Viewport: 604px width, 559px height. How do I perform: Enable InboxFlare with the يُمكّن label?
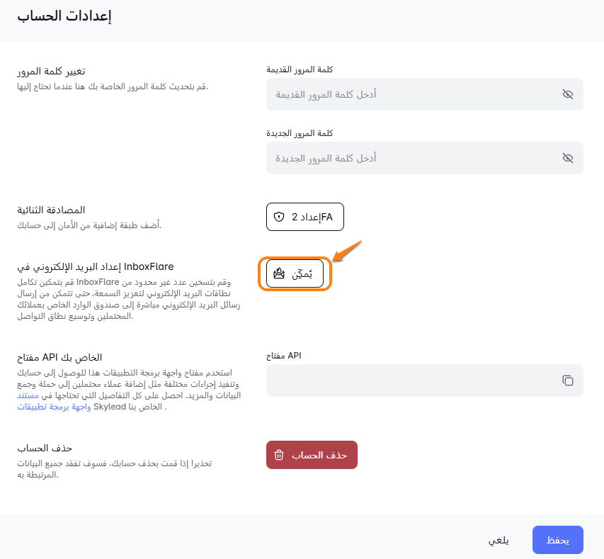pyautogui.click(x=301, y=273)
